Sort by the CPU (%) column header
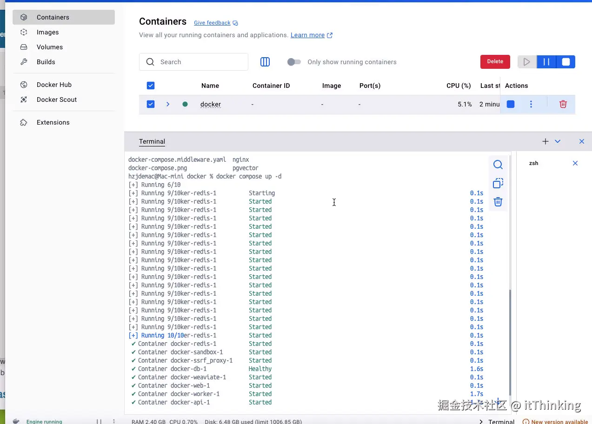 (x=459, y=86)
